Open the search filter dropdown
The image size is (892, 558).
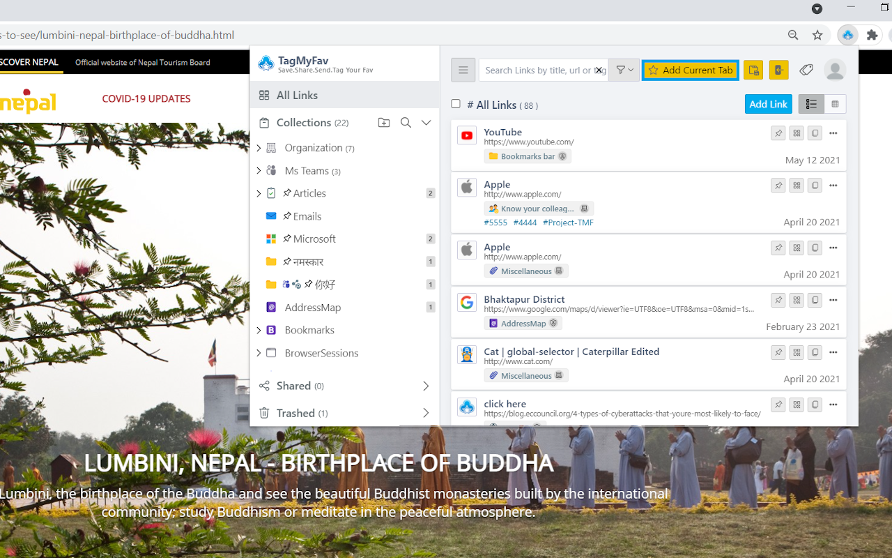click(624, 70)
